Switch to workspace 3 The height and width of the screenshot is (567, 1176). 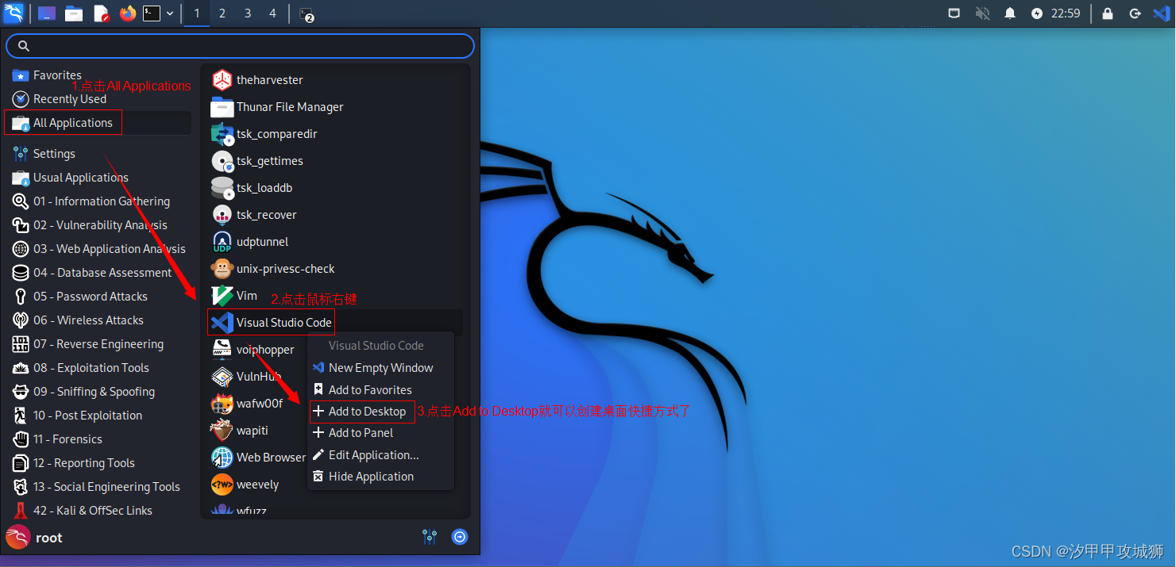[x=248, y=13]
